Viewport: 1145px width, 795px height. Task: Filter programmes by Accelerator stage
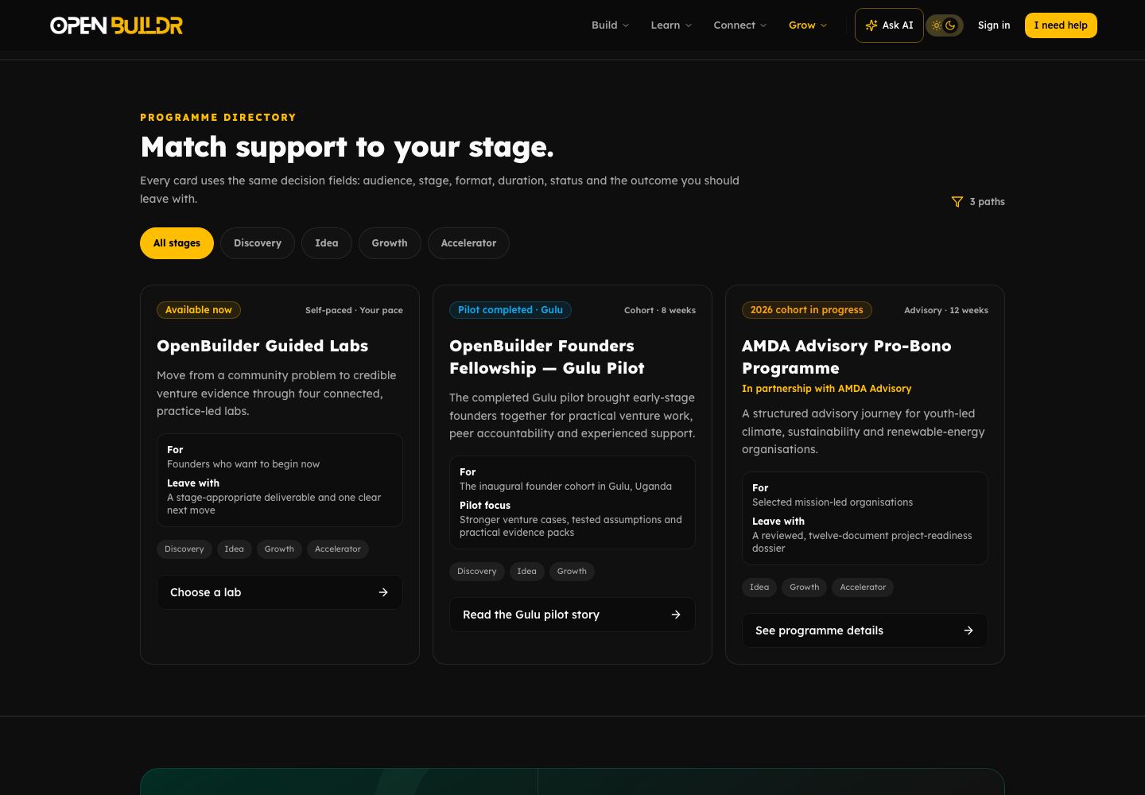(x=468, y=243)
